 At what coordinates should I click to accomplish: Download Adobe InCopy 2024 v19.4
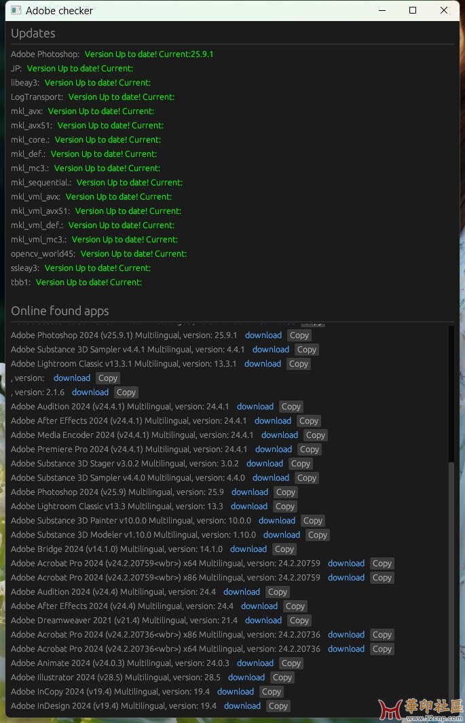point(236,692)
